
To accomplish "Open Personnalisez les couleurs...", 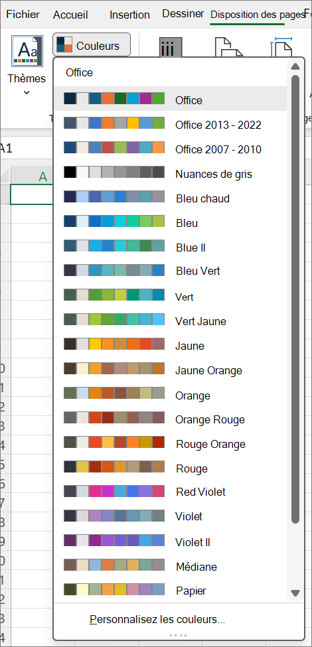I will (x=157, y=619).
